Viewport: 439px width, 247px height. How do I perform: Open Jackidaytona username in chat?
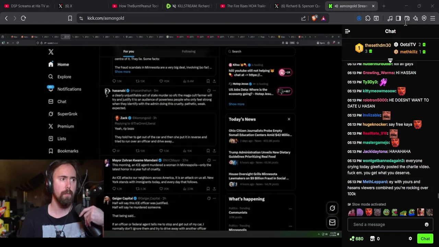375,151
